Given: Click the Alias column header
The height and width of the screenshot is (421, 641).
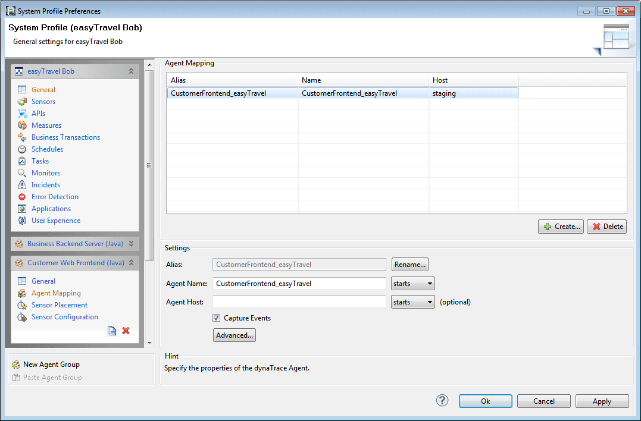Looking at the screenshot, I should [x=232, y=80].
